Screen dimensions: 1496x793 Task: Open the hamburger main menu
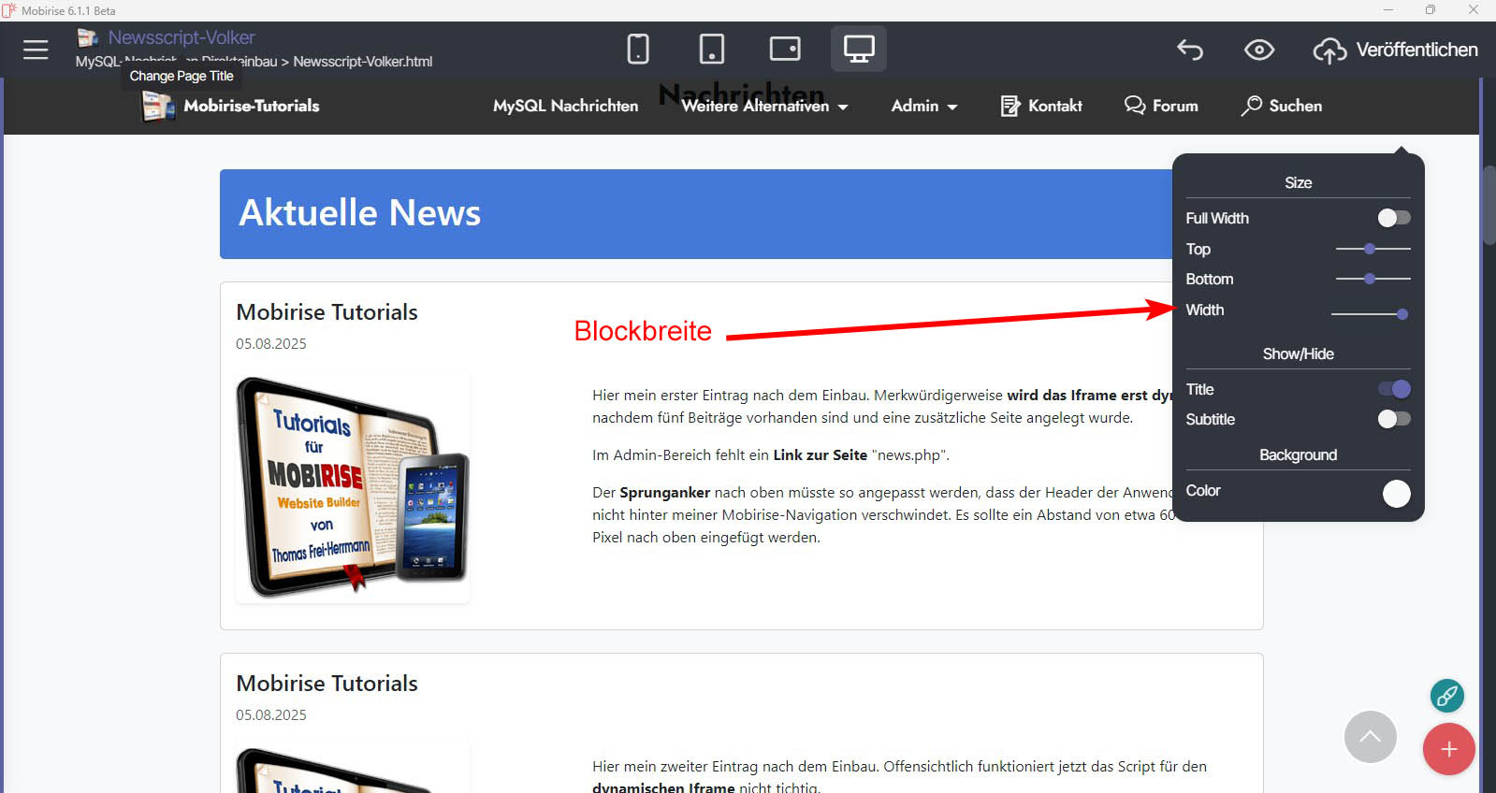(36, 50)
